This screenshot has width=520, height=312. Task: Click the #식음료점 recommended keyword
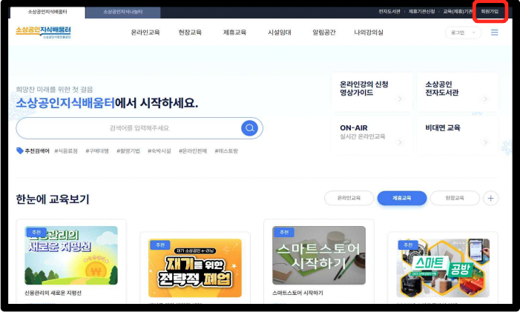68,150
